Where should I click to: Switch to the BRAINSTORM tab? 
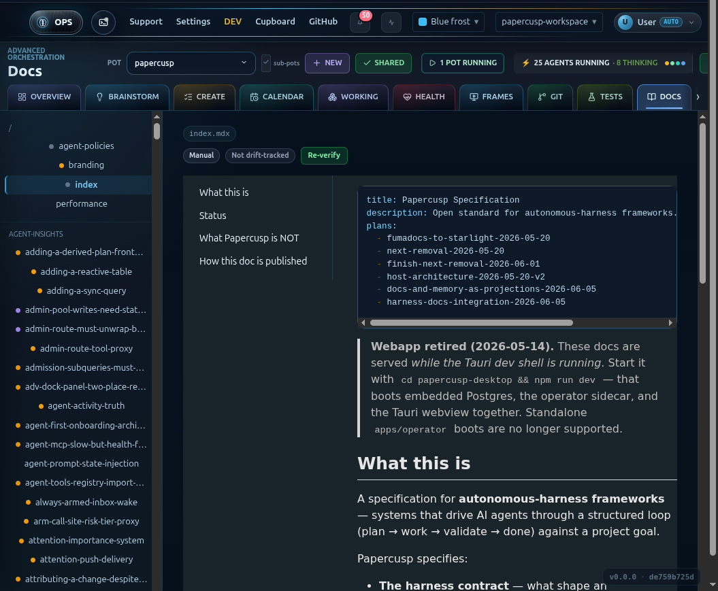[127, 97]
